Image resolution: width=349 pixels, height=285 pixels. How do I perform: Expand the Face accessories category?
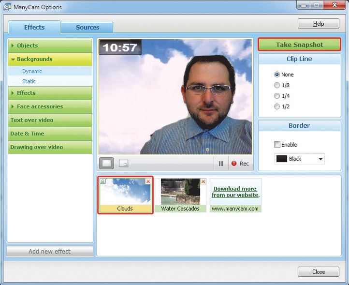(50, 106)
